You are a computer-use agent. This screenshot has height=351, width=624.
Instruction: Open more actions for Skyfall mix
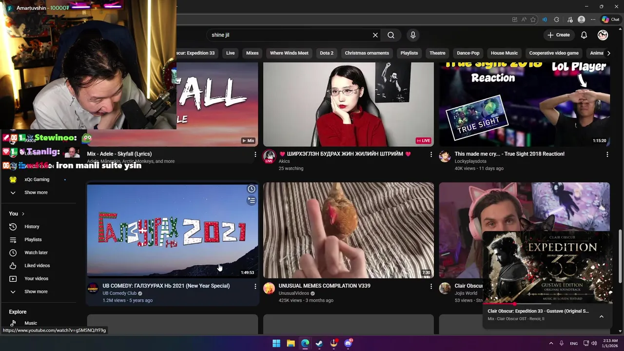pos(255,154)
